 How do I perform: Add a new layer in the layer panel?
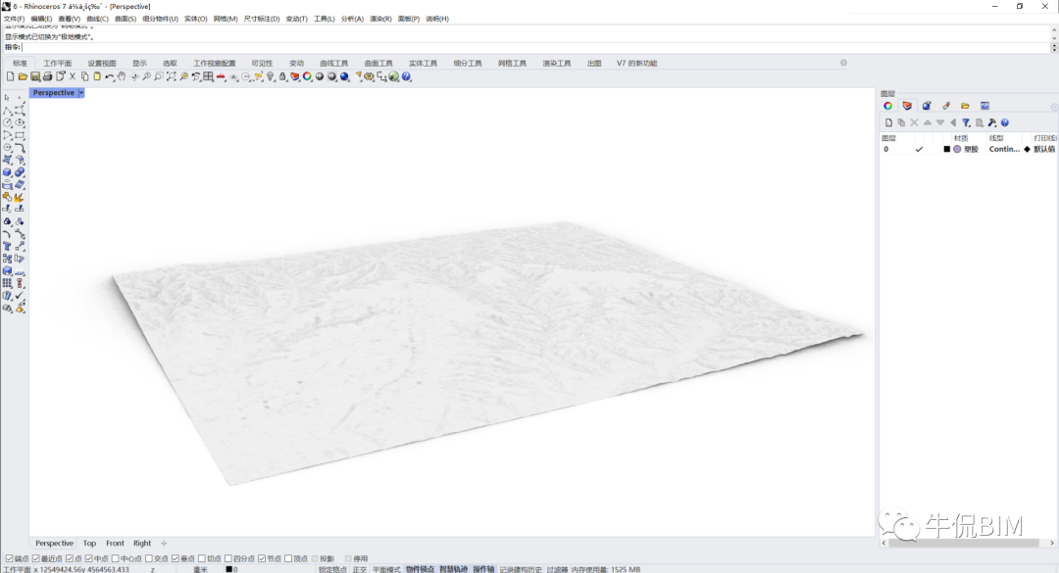click(x=888, y=122)
